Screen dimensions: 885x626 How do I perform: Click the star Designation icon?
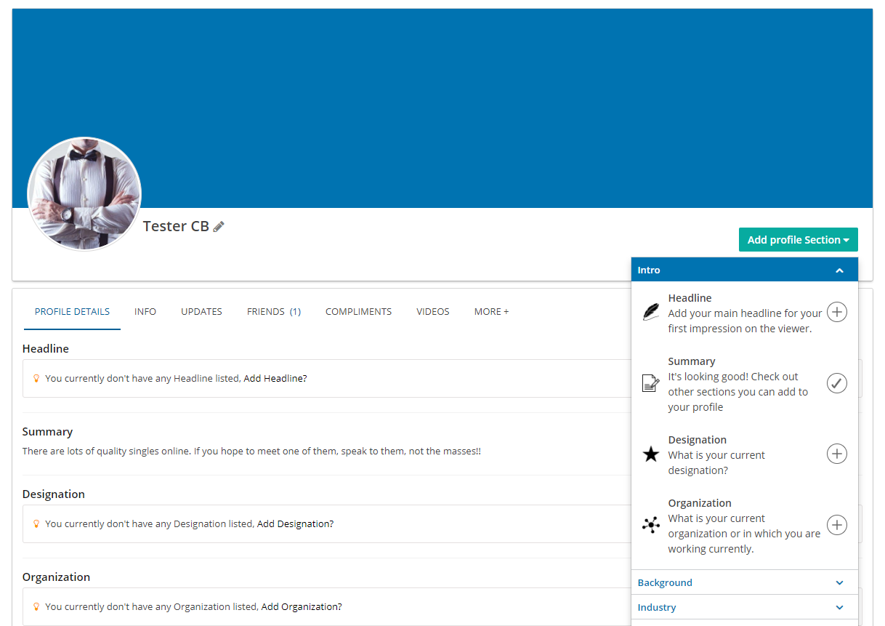651,454
